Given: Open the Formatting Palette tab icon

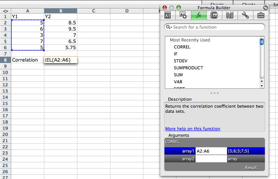Looking at the screenshot, I should (x=168, y=15).
